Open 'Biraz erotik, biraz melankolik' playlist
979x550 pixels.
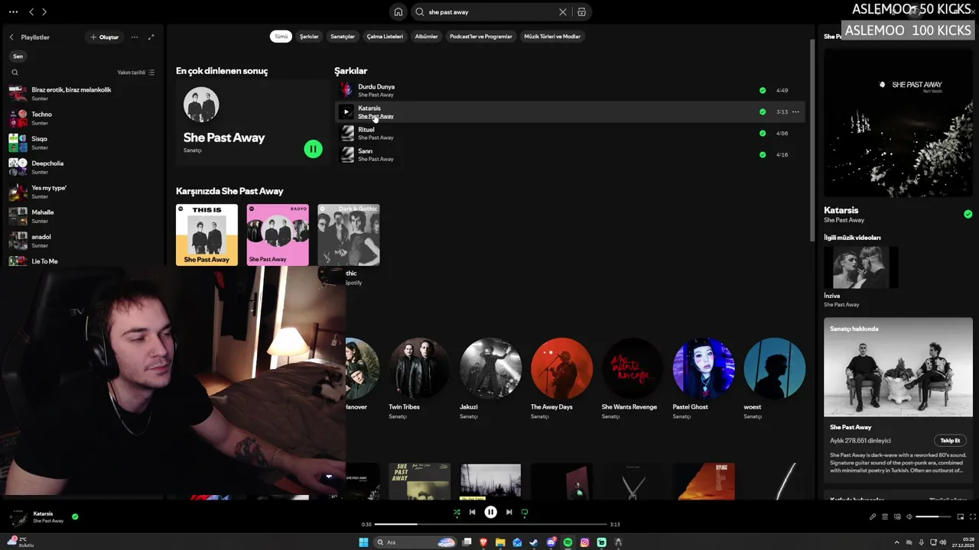tap(83, 93)
